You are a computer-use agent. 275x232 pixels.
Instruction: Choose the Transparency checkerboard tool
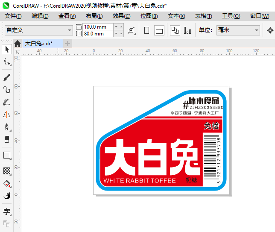point(7,171)
